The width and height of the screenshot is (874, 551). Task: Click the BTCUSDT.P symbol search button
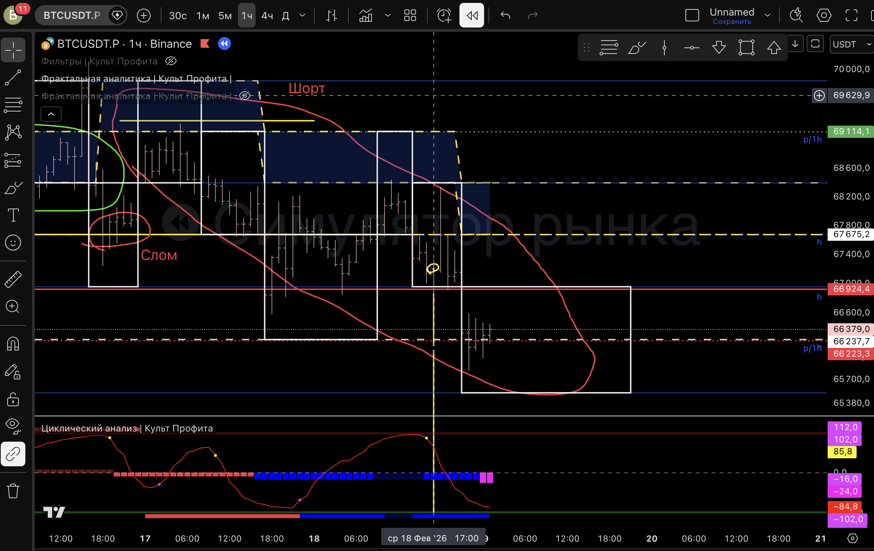pyautogui.click(x=72, y=15)
